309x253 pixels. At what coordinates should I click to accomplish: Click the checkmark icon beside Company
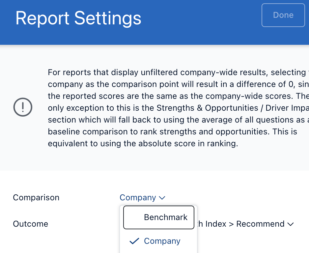coord(134,241)
